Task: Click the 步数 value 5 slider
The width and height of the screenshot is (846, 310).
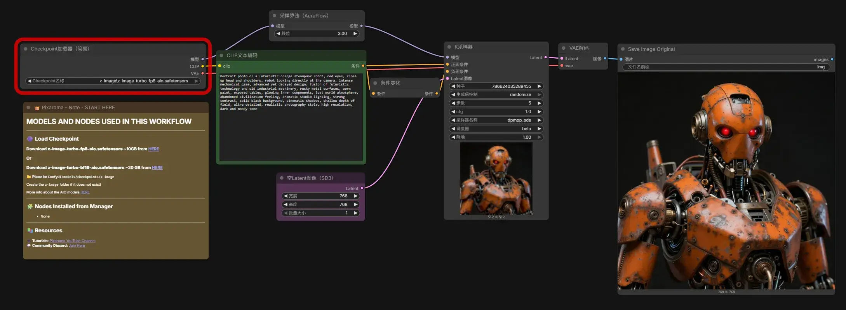Action: pos(496,103)
